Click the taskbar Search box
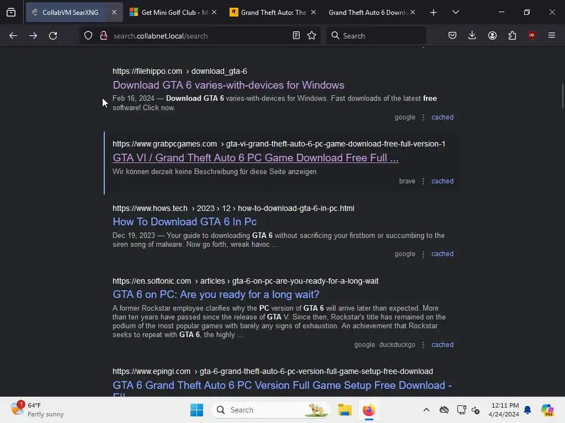Viewport: 565px width, 423px height. (270, 410)
